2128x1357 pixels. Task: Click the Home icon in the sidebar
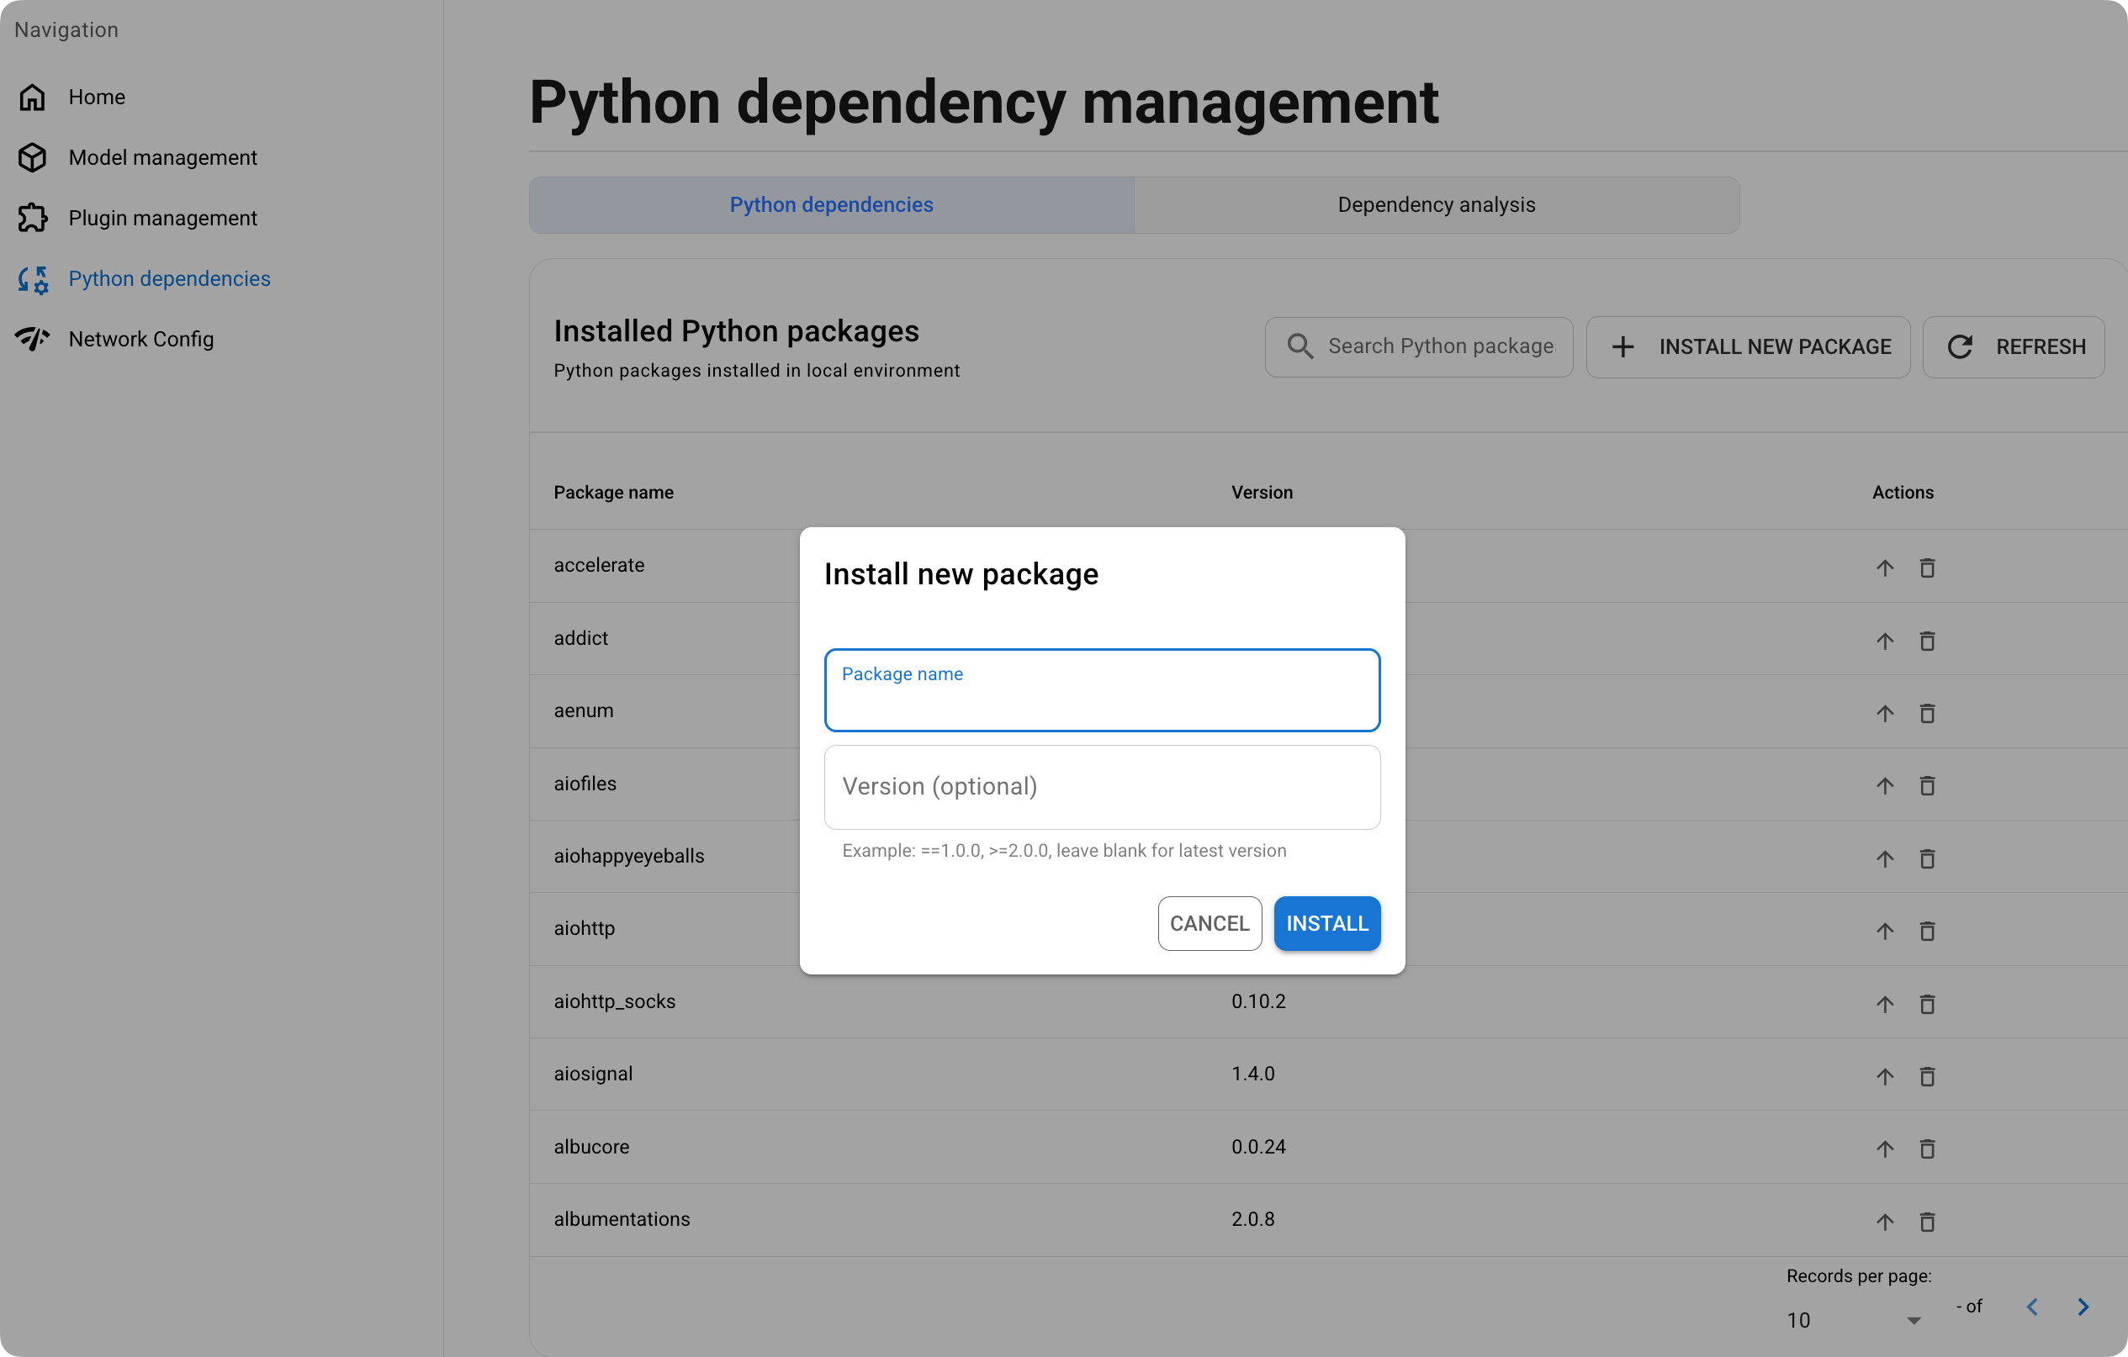click(x=32, y=98)
